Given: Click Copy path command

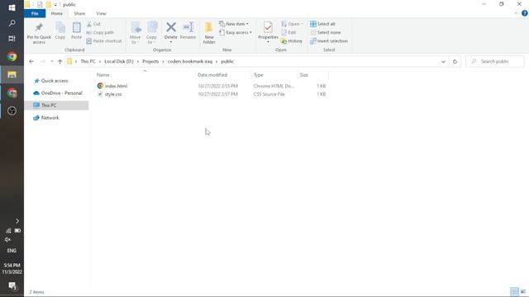Looking at the screenshot, I should [100, 32].
